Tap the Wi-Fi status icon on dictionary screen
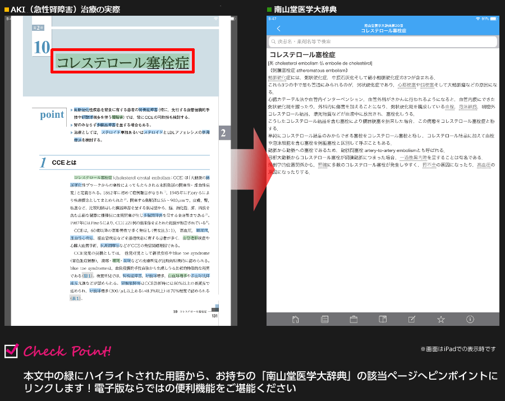Screen dimensions: 505x401 click(x=478, y=19)
